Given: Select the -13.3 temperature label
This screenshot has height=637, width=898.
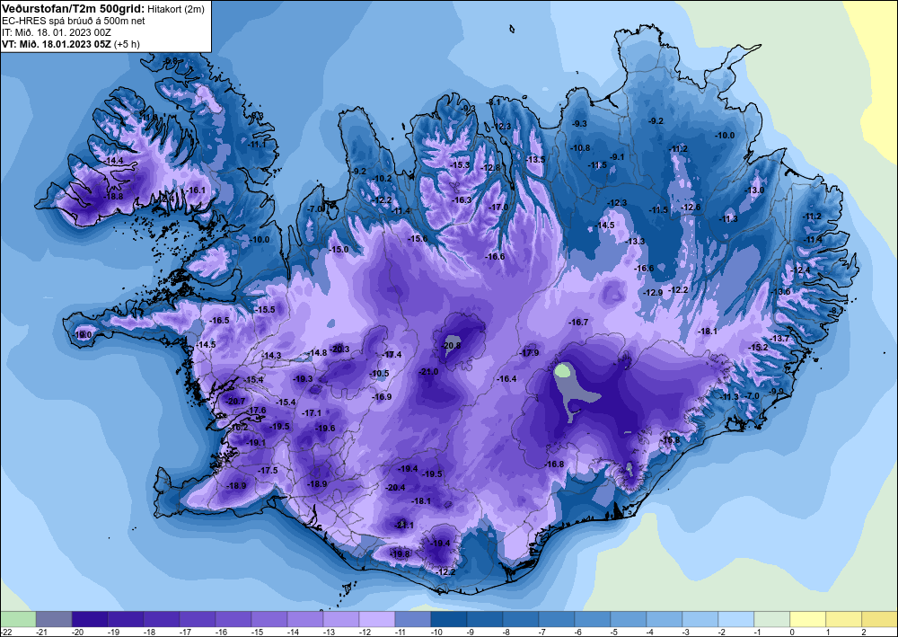Looking at the screenshot, I should pos(635,242).
